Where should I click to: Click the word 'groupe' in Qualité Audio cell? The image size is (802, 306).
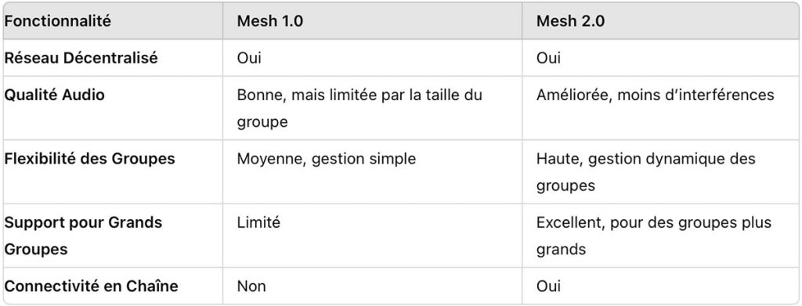pyautogui.click(x=262, y=123)
